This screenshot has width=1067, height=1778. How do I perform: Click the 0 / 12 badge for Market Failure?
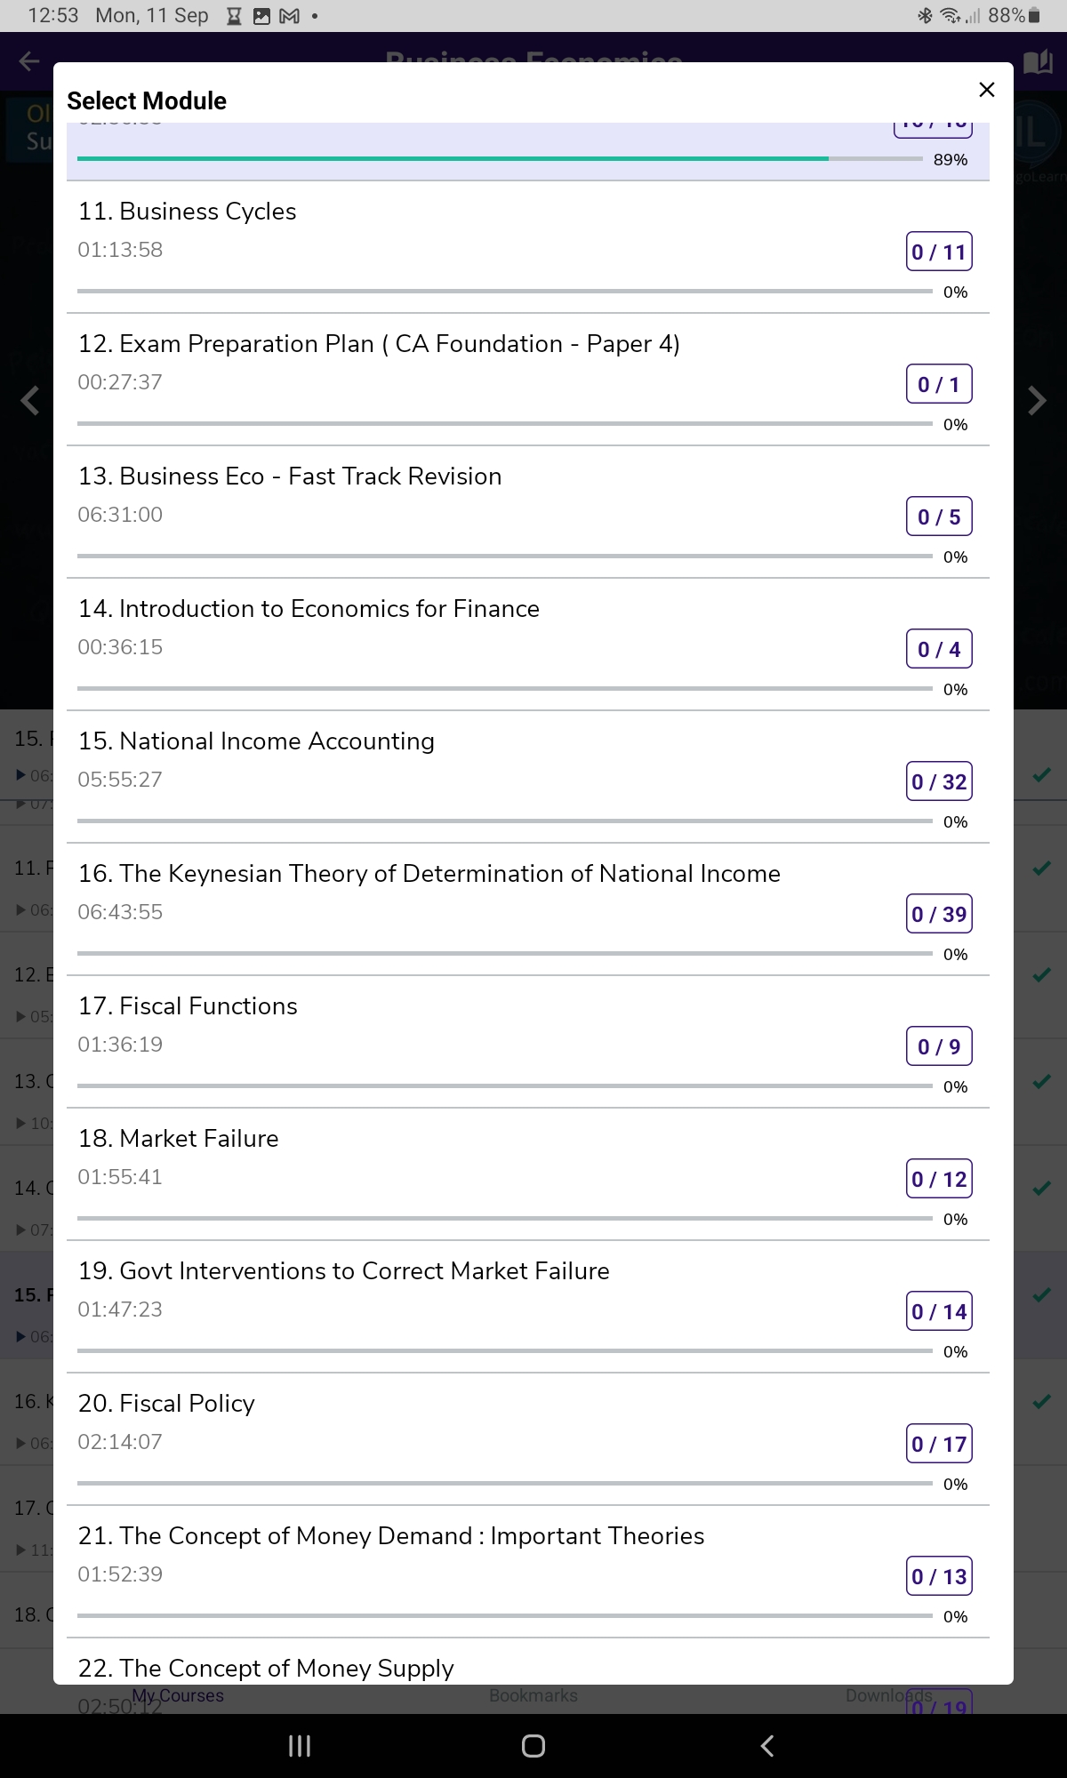tap(939, 1179)
